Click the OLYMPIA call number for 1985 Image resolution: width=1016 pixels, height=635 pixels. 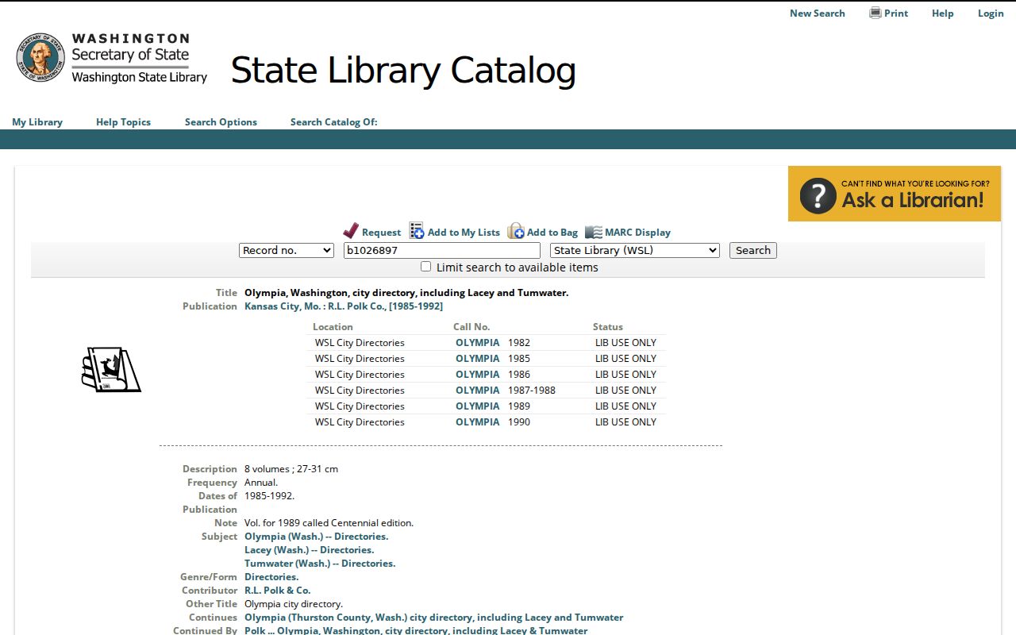pyautogui.click(x=478, y=359)
